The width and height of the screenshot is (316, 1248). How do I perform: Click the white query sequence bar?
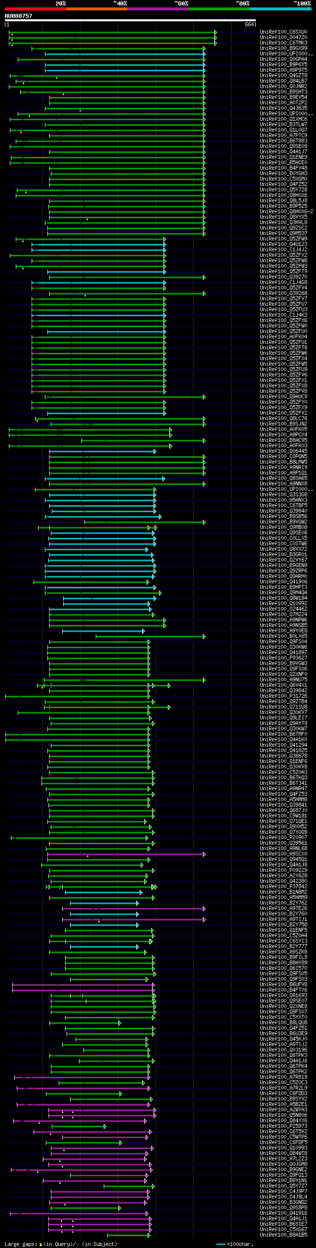coord(130,20)
